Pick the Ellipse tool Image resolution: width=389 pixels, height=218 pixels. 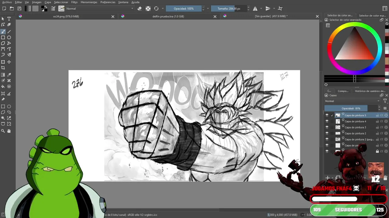(x=9, y=38)
